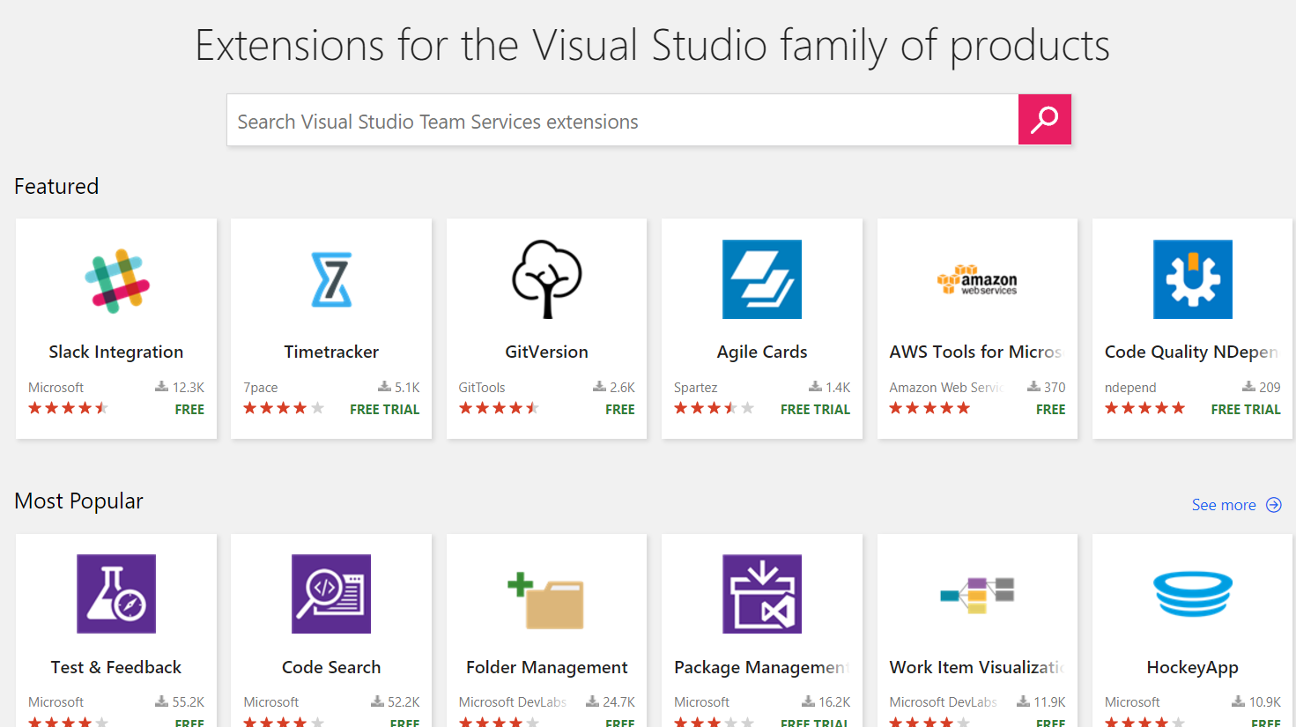Open the GitVersion tree logo icon

(x=546, y=279)
